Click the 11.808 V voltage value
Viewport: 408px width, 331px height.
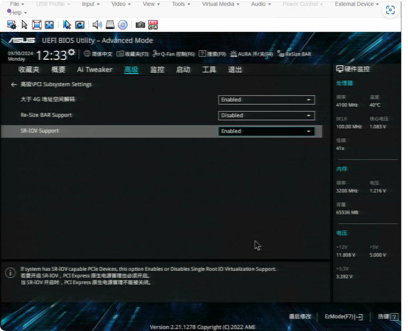tap(346, 255)
